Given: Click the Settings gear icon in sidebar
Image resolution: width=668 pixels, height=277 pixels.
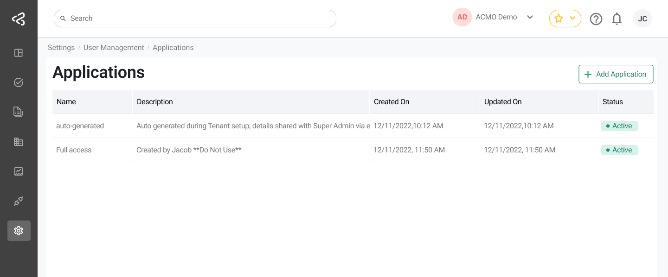Looking at the screenshot, I should [19, 230].
